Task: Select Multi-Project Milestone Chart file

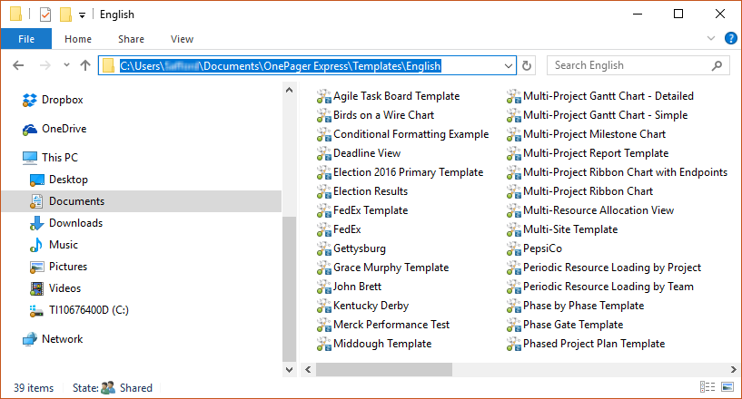Action: tap(586, 134)
